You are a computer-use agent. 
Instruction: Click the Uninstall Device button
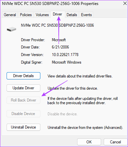(23, 127)
